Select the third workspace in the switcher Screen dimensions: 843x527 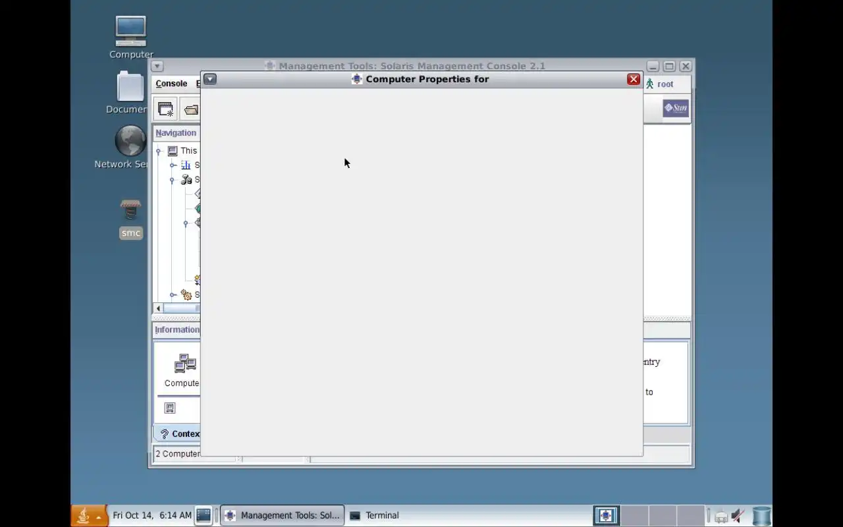(663, 516)
